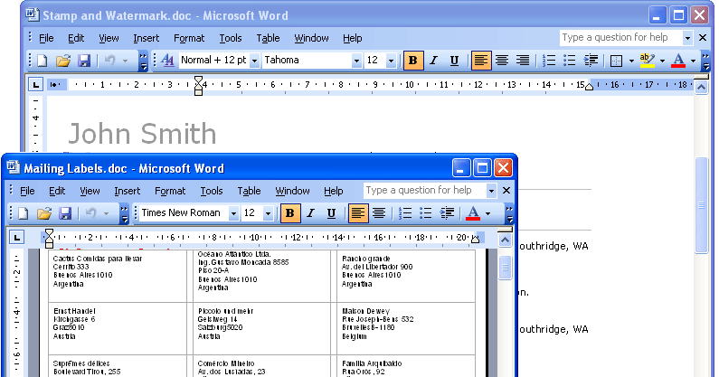Open the Normal + 12 pt style dropdown
The height and width of the screenshot is (377, 719).
point(254,61)
